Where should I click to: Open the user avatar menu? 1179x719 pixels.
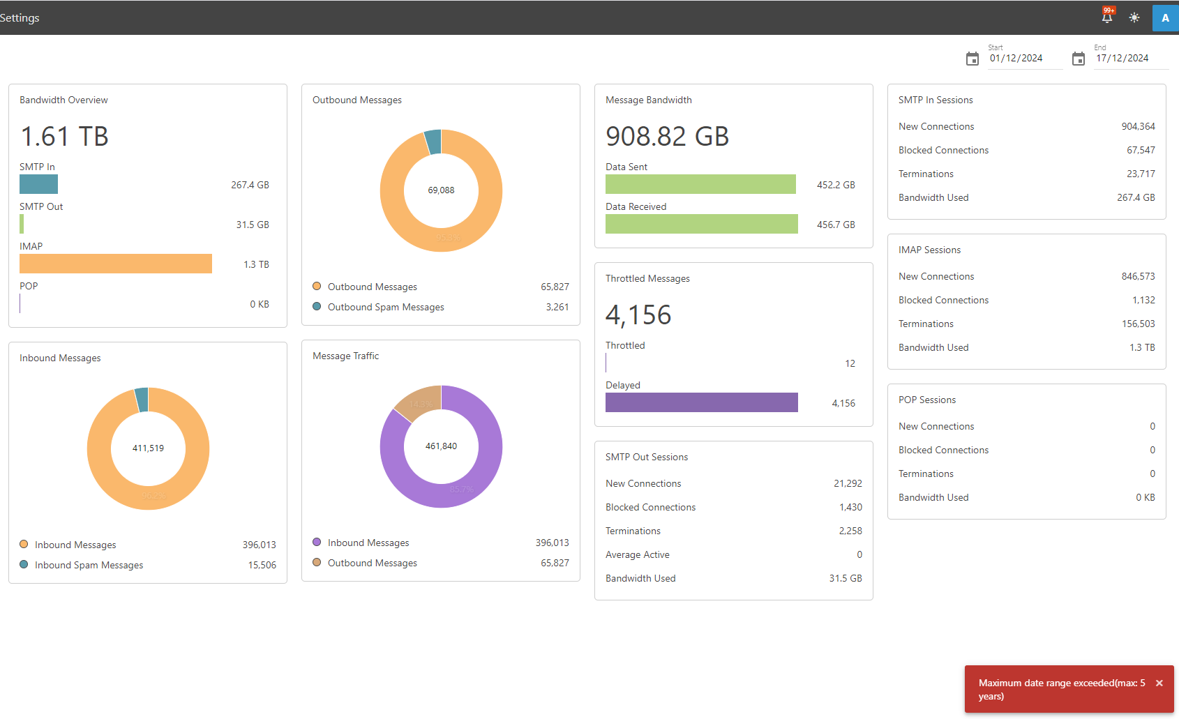[x=1165, y=18]
